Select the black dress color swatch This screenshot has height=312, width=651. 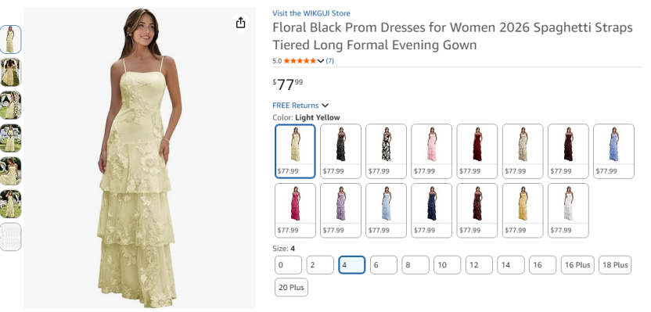tap(340, 151)
